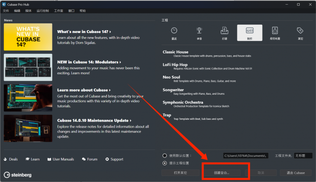Viewport: 316px width, 182px height.
Task: Click the Maintenance Update release-notes description
Action: click(x=103, y=131)
